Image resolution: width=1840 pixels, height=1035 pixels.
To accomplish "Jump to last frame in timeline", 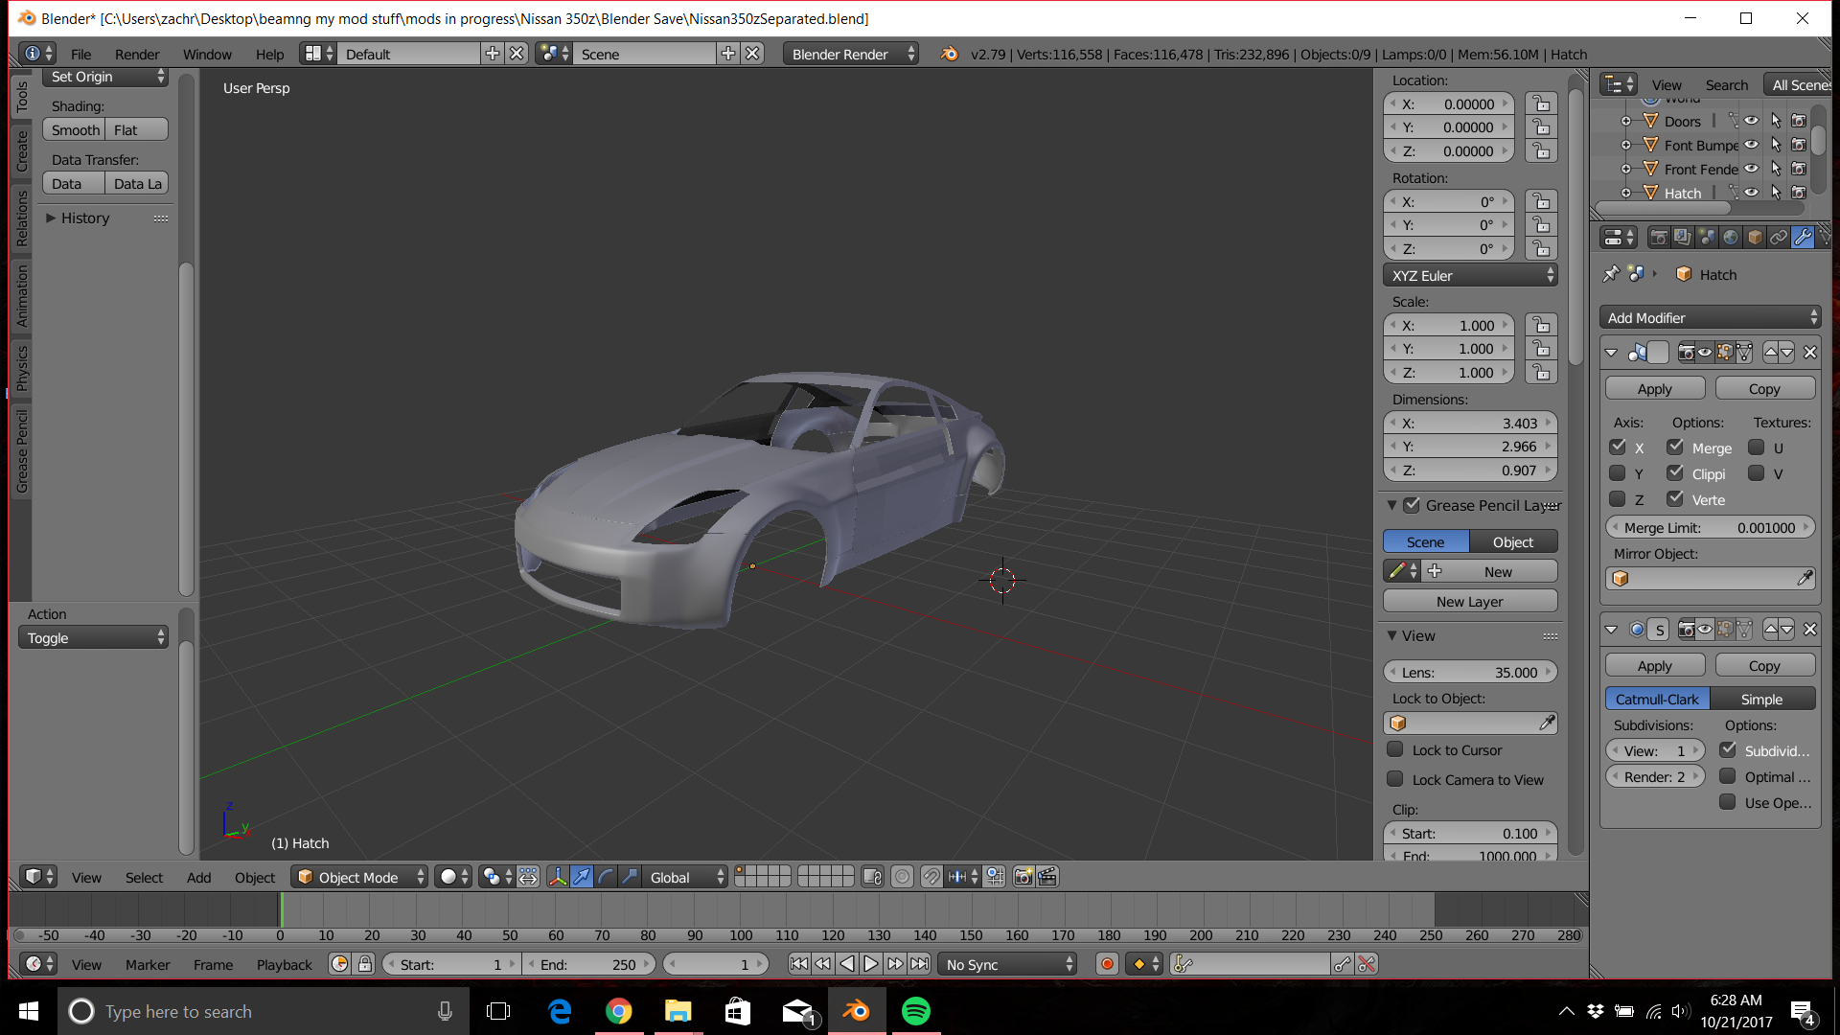I will coord(919,964).
